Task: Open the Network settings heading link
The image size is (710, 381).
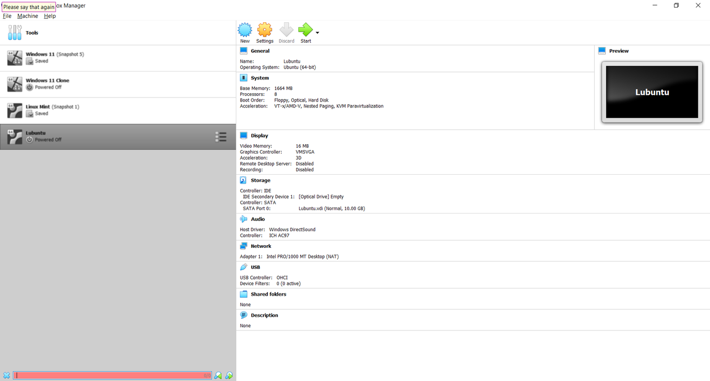Action: [x=261, y=246]
